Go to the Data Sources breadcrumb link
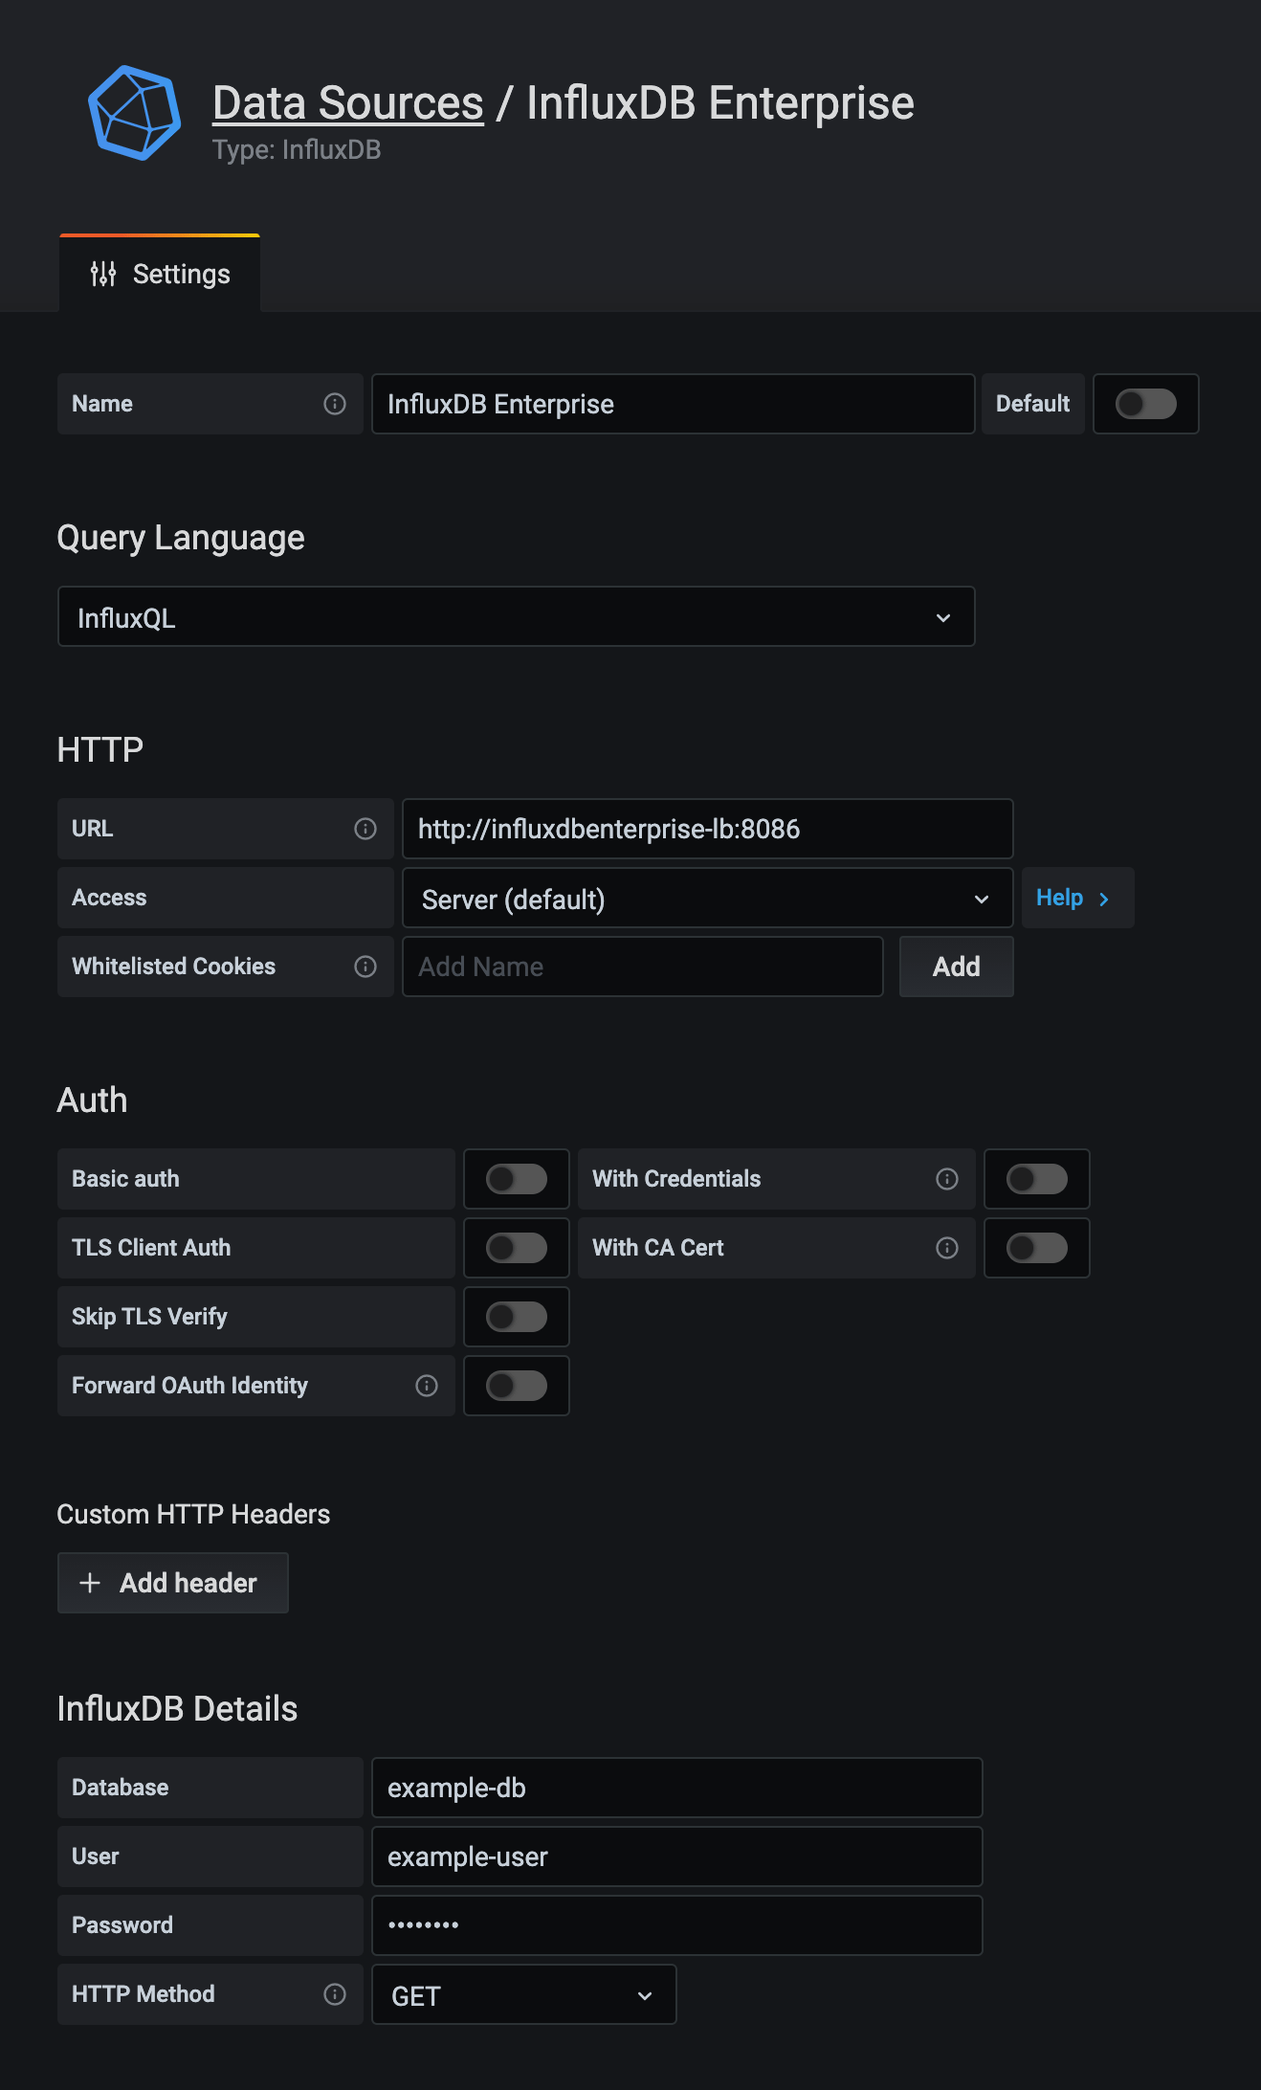This screenshot has width=1261, height=2090. (347, 103)
